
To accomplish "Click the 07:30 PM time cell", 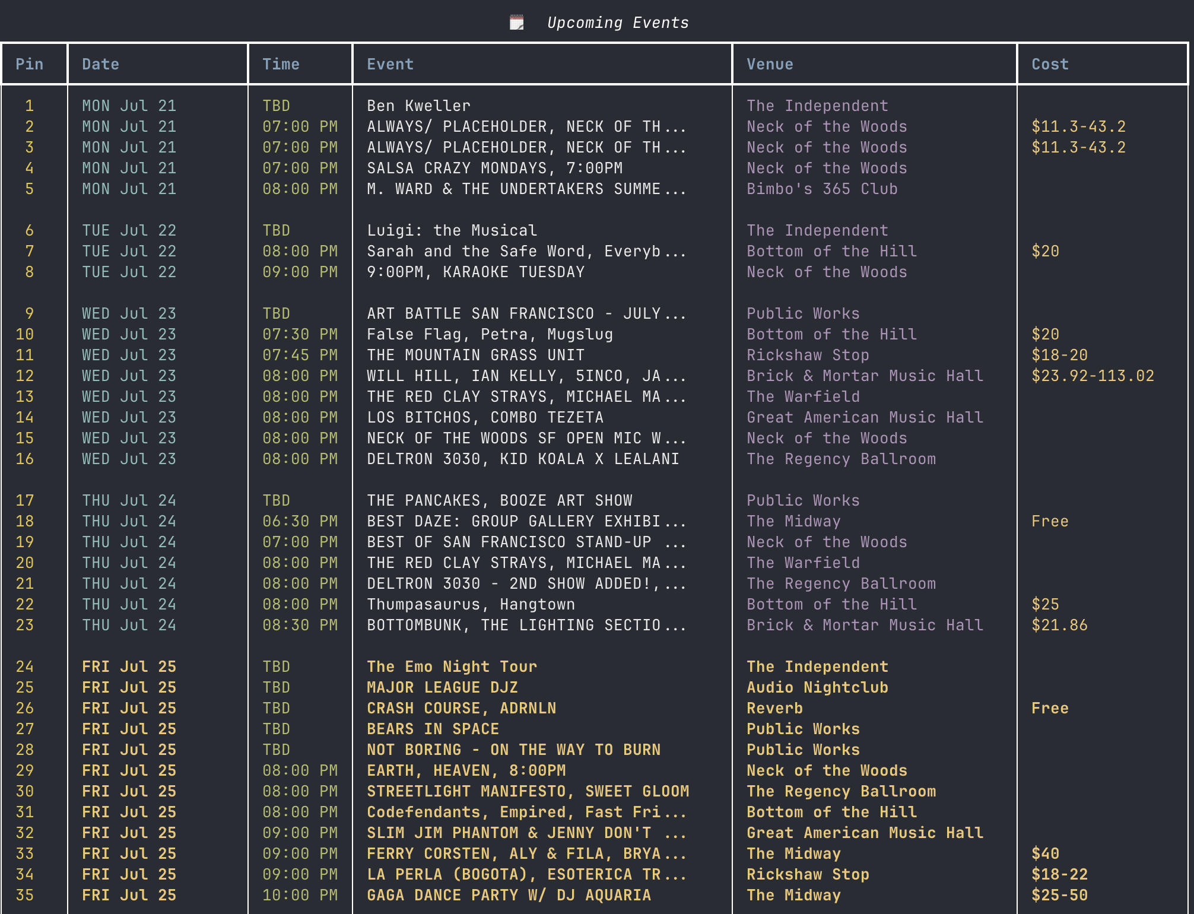I will 300,334.
